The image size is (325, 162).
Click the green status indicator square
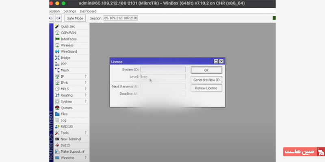pos(274,18)
